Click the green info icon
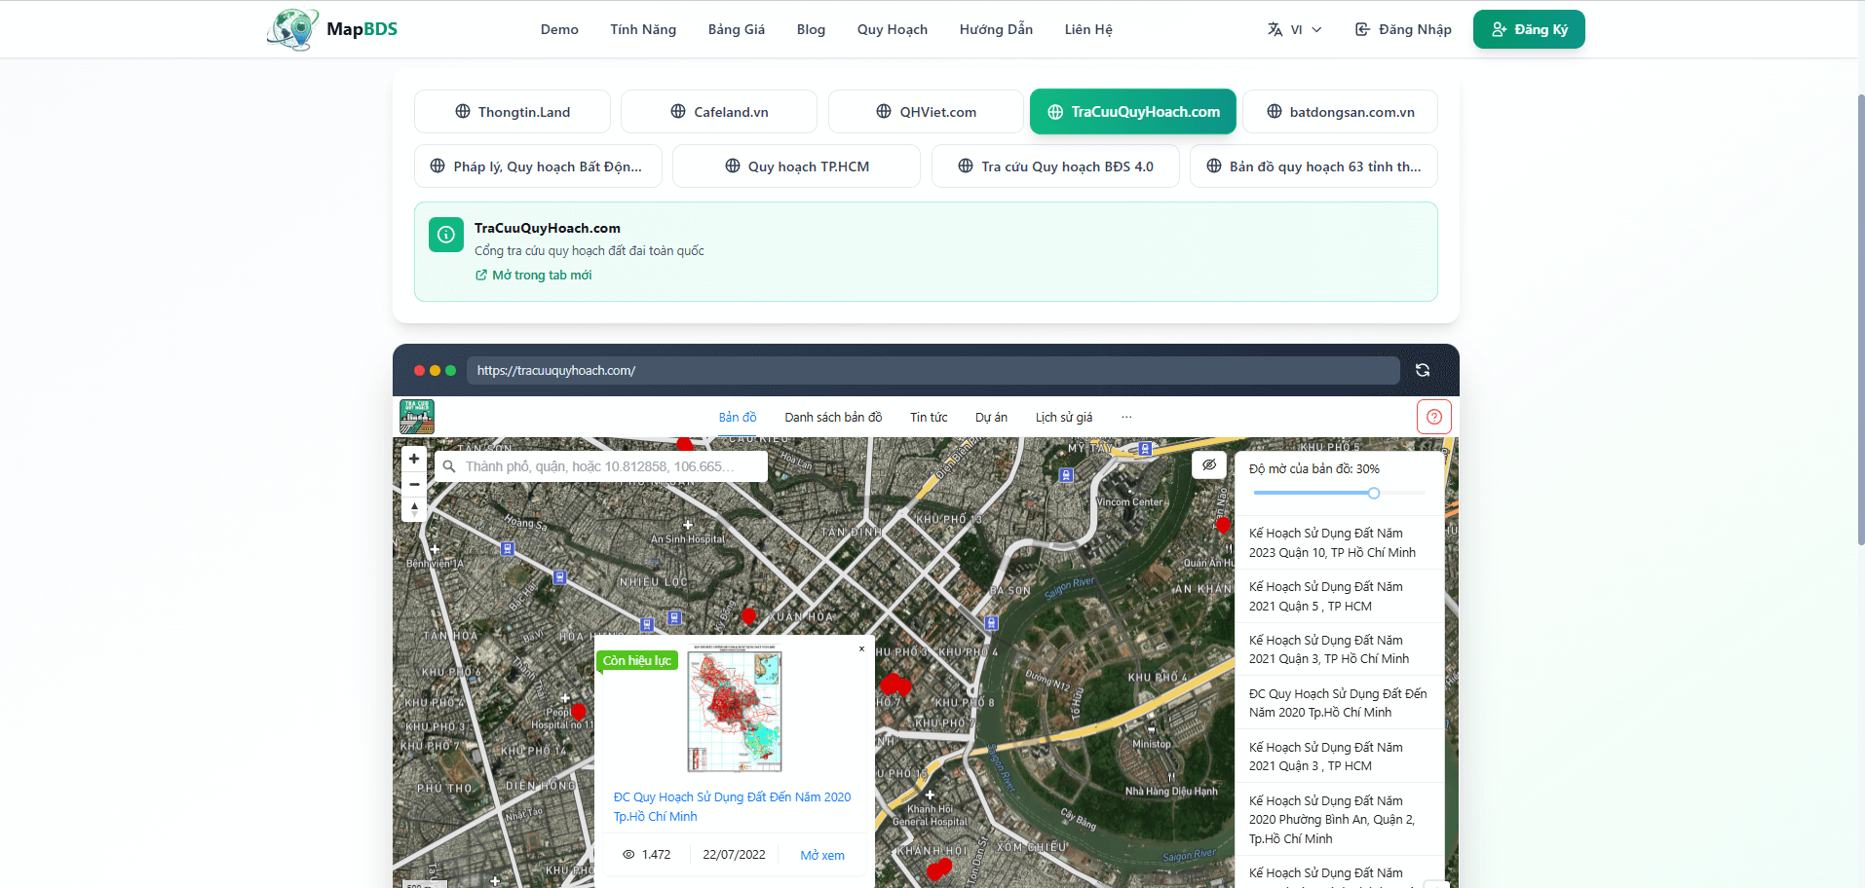 pos(446,235)
